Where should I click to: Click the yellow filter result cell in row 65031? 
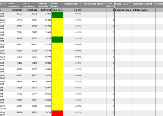point(57,58)
